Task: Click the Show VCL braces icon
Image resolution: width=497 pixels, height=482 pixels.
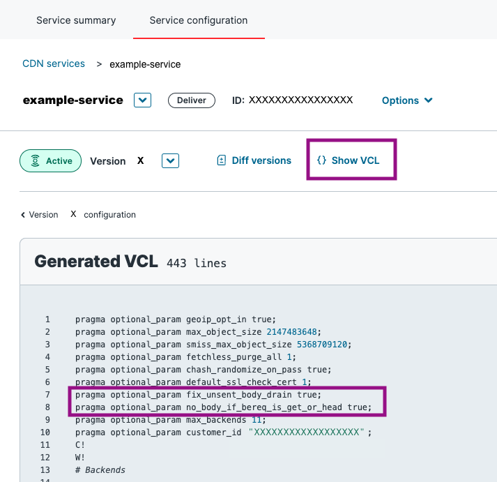Action: tap(321, 160)
